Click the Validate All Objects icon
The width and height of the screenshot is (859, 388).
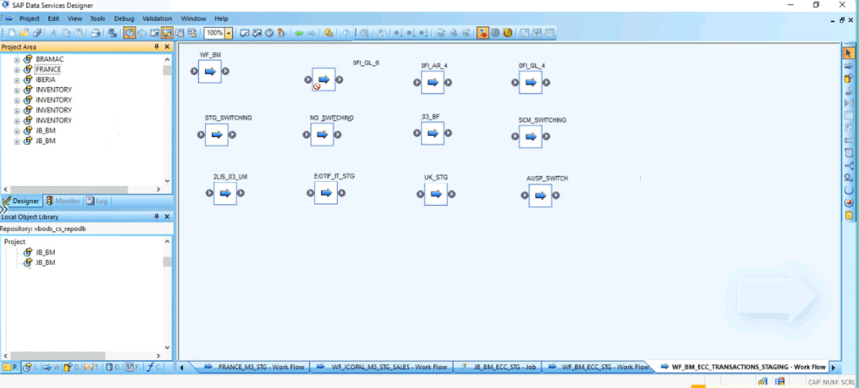256,33
